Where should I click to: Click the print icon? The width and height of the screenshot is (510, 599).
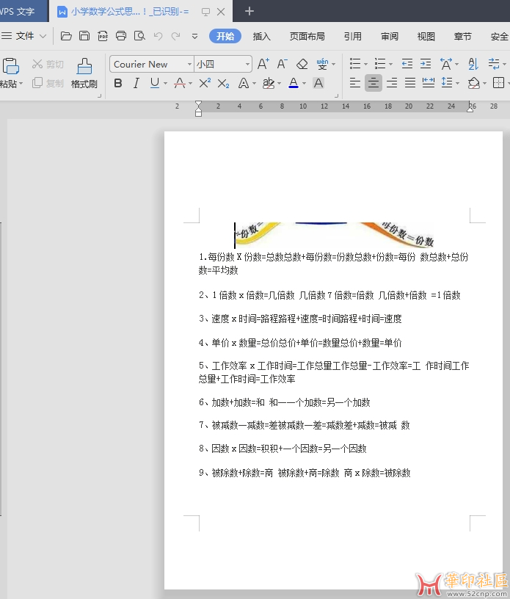click(x=121, y=36)
